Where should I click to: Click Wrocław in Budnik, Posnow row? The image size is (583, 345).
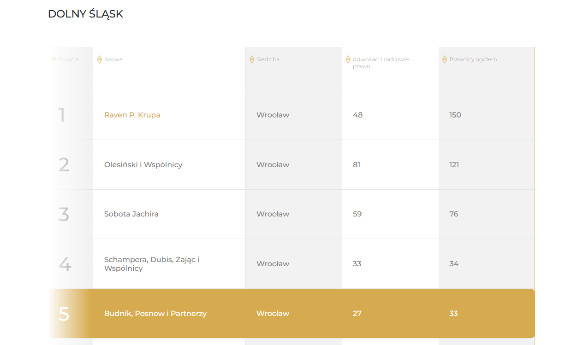(273, 314)
